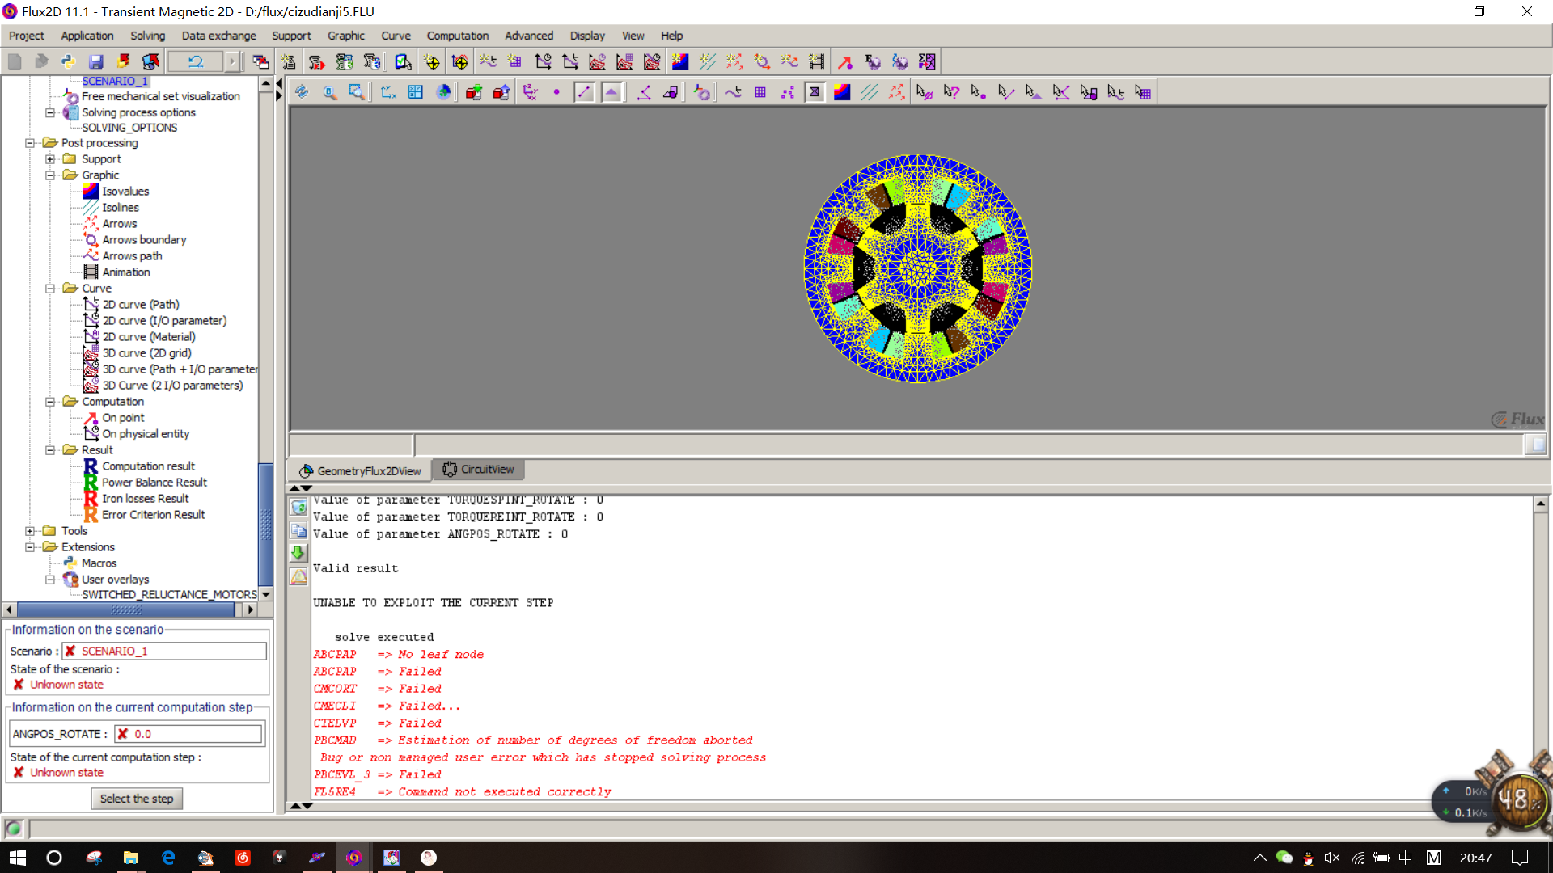Open the Solving menu

pos(147,36)
